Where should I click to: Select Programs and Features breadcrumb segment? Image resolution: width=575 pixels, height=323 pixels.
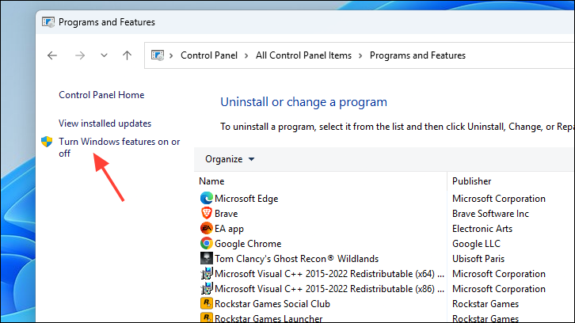(417, 55)
